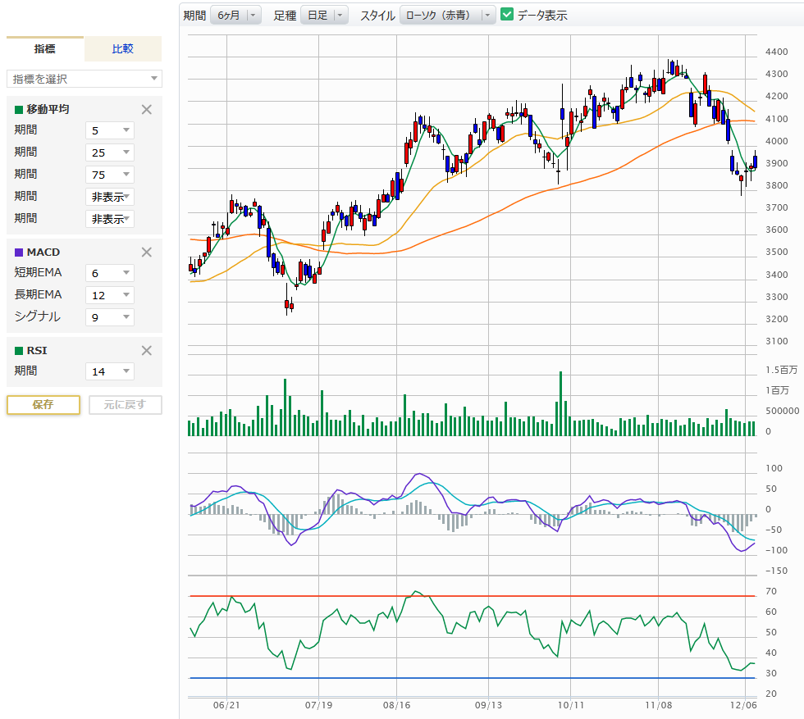Click the green 移動平均 color square
Image resolution: width=804 pixels, height=719 pixels.
point(19,110)
